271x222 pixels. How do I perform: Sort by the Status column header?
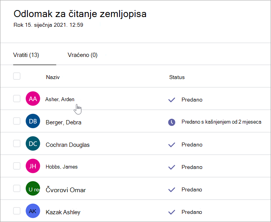coord(177,77)
